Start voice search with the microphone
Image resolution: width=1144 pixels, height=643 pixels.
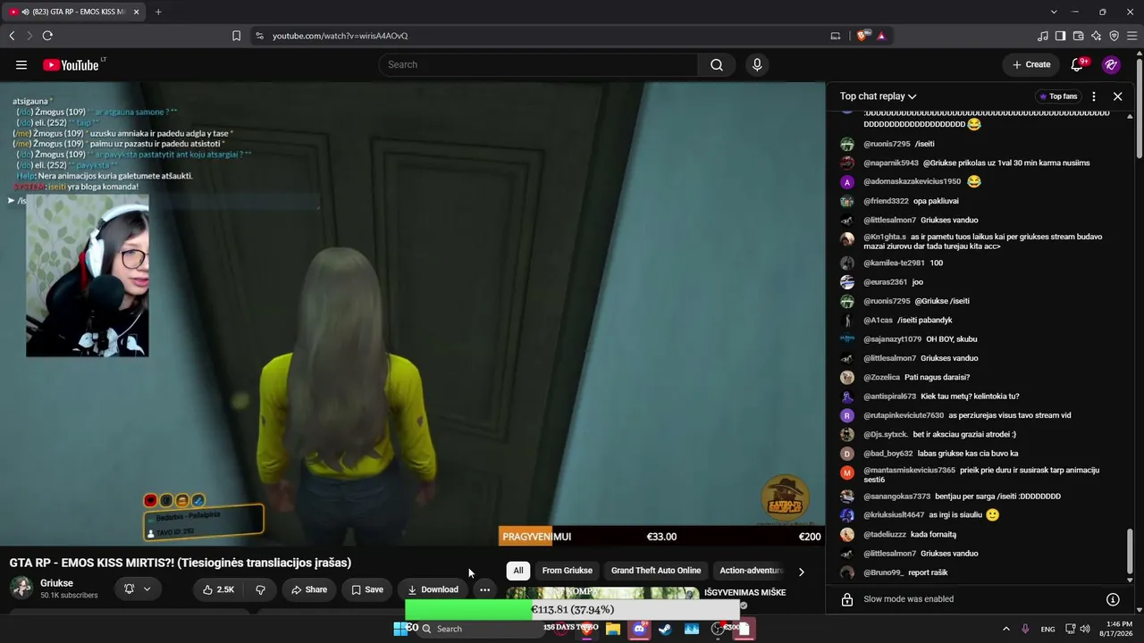(757, 64)
